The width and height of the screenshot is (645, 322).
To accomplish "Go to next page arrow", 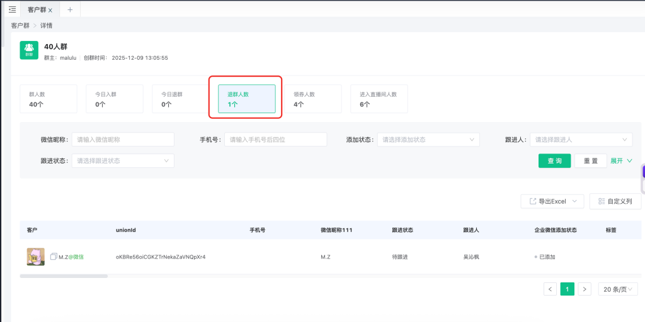I will point(585,289).
